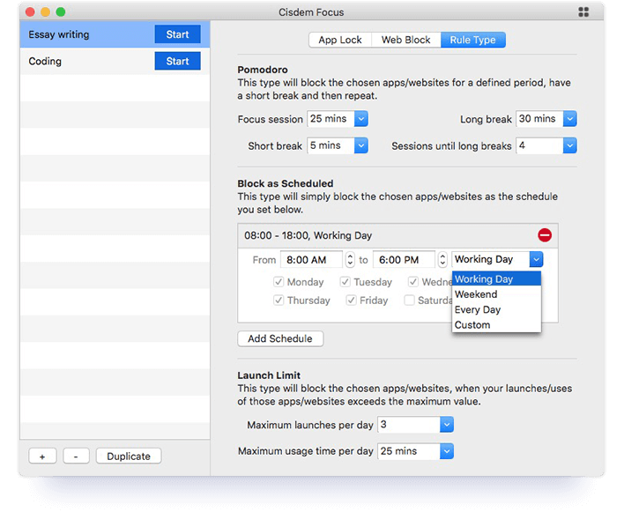Click the 6:00 PM end time field
624x512 pixels.
tap(404, 260)
